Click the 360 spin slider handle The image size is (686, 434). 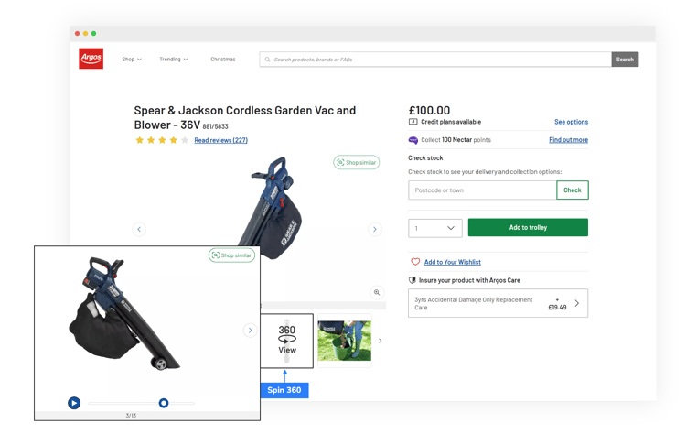[x=164, y=403]
